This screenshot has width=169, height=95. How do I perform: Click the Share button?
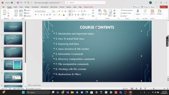pyautogui.click(x=164, y=7)
